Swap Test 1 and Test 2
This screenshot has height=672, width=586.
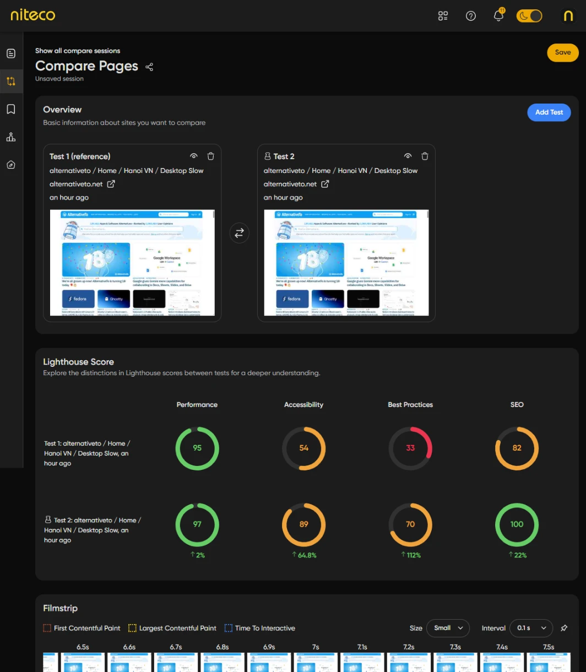pyautogui.click(x=239, y=233)
